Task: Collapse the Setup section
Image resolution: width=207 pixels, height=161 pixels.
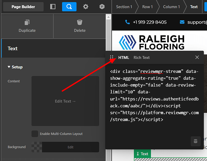Action: [15, 67]
